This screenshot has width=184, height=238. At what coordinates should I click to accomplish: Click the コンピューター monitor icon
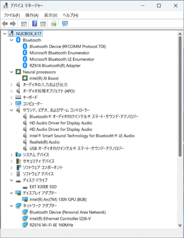(x=18, y=104)
